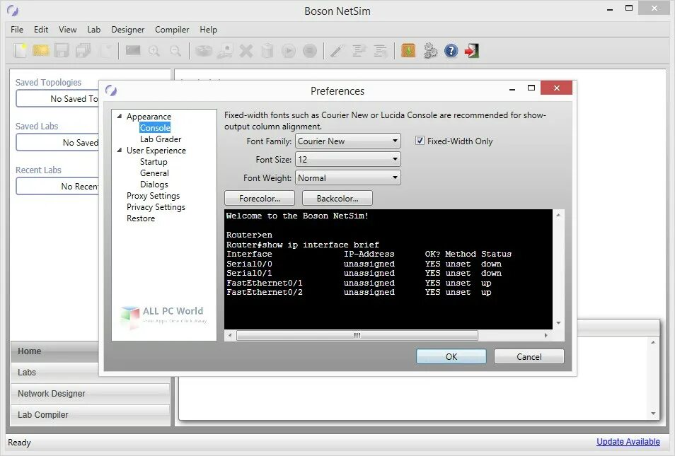Click the Zoom Out magnifier icon
675x456 pixels.
[x=175, y=51]
